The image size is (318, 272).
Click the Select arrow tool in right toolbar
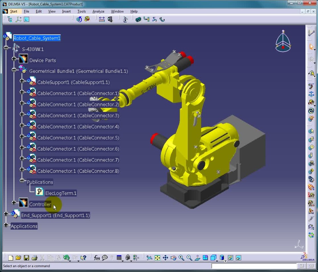point(311,47)
